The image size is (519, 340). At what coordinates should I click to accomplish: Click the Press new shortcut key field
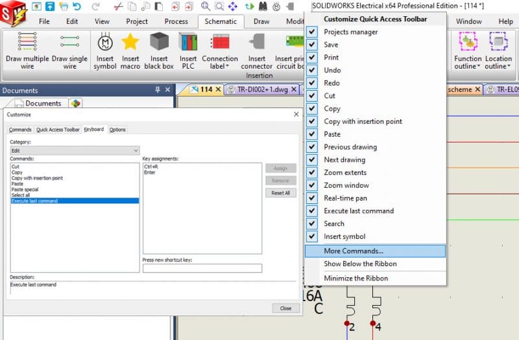(202, 268)
